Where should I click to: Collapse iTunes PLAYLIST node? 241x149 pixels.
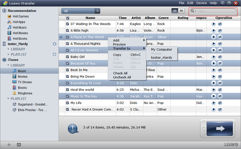click(8, 99)
